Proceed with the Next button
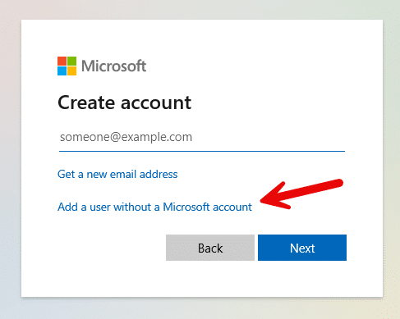 [x=302, y=248]
